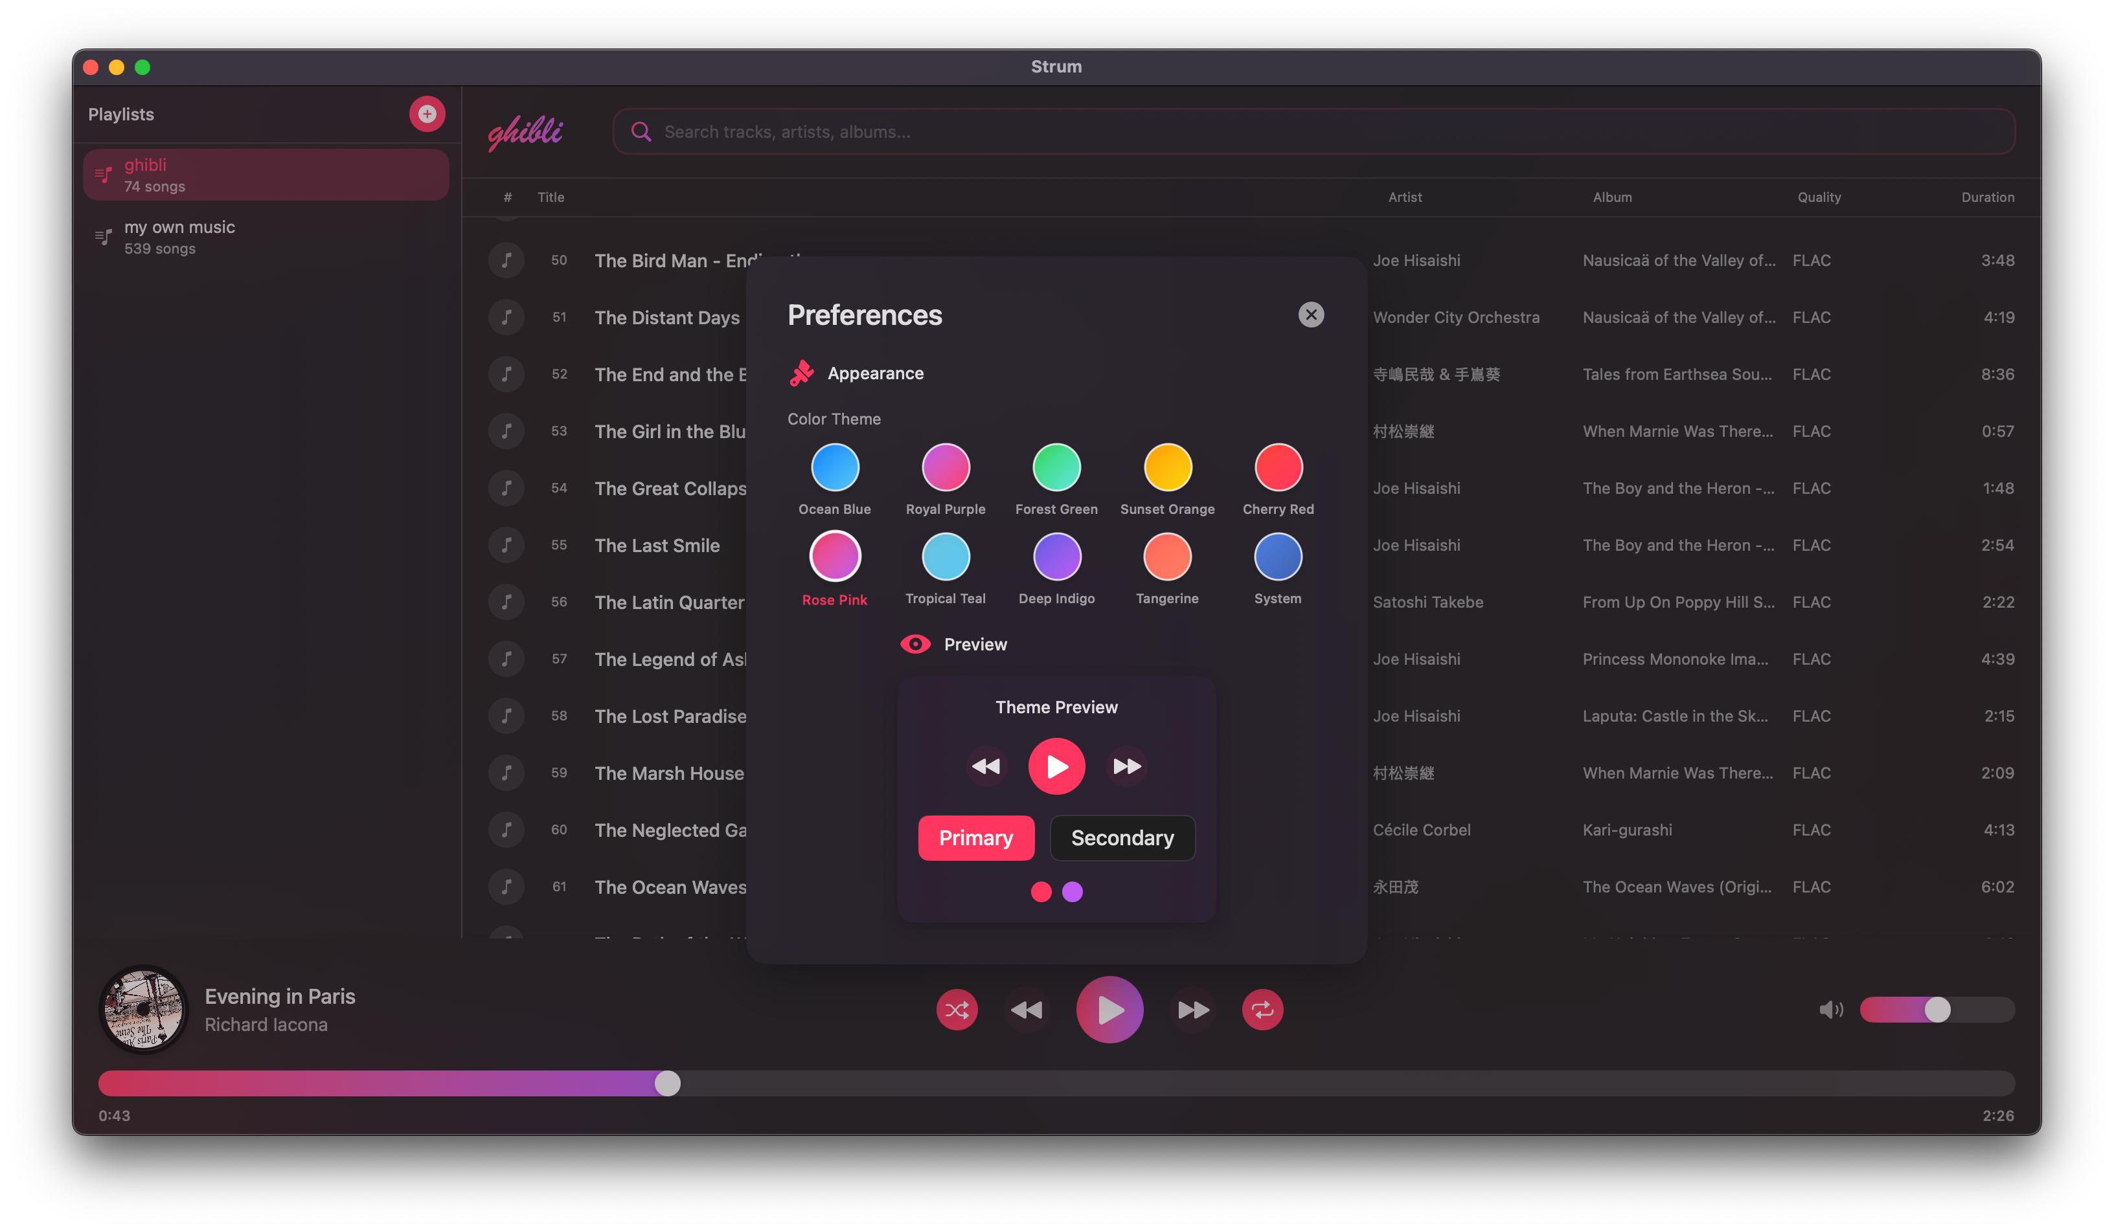The width and height of the screenshot is (2114, 1231).
Task: Click play in the Theme Preview
Action: coord(1056,766)
